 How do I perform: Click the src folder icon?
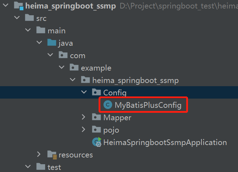click(30, 18)
